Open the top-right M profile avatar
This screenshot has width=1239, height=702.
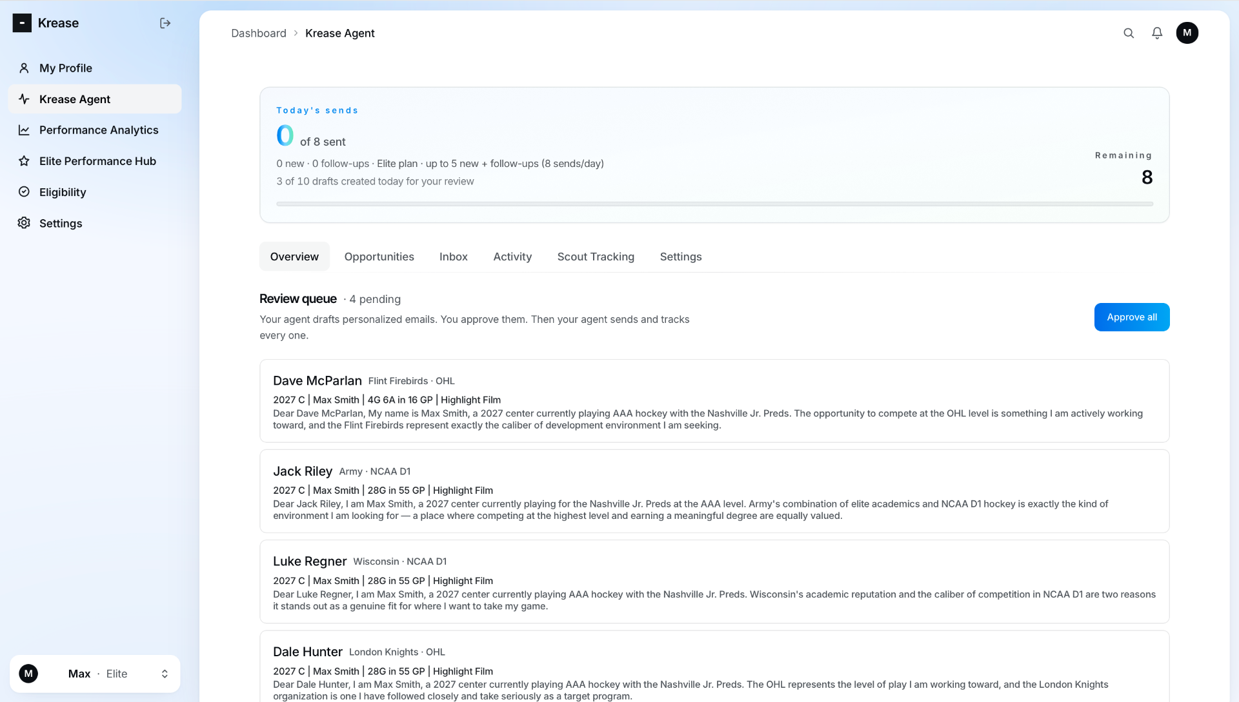(x=1187, y=33)
